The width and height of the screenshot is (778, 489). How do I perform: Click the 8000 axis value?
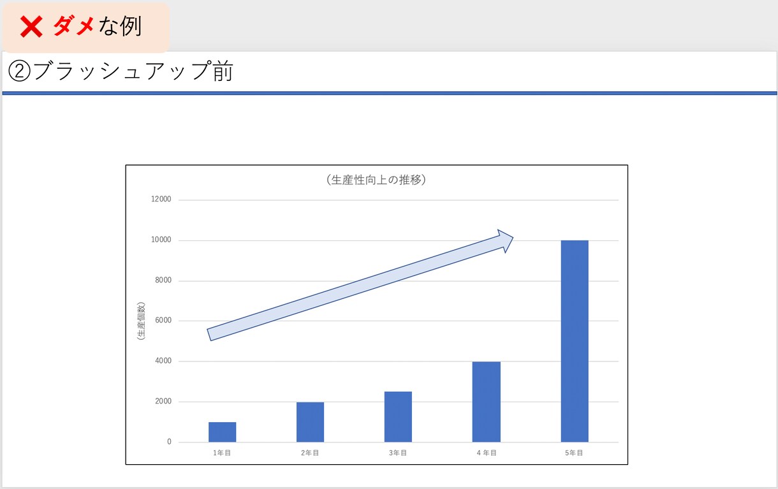pyautogui.click(x=163, y=281)
